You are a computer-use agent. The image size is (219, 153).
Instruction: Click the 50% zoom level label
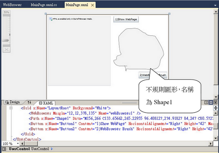tap(6, 12)
